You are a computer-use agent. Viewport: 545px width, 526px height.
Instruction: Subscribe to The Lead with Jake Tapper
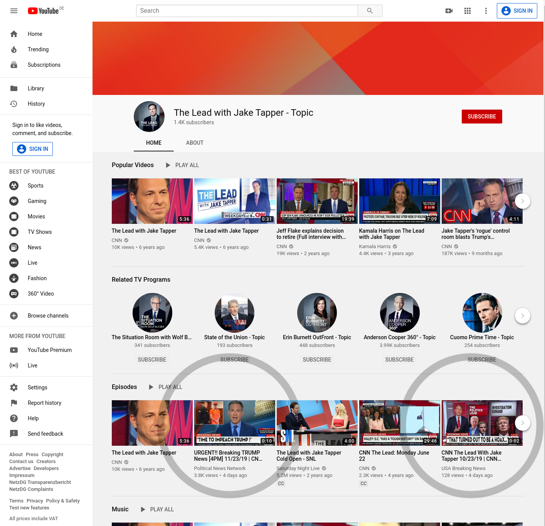point(482,117)
